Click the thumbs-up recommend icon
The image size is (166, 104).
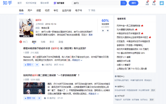pyautogui.click(x=103, y=31)
